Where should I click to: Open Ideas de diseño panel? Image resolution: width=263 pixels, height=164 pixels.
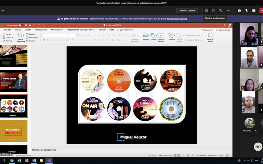[210, 37]
